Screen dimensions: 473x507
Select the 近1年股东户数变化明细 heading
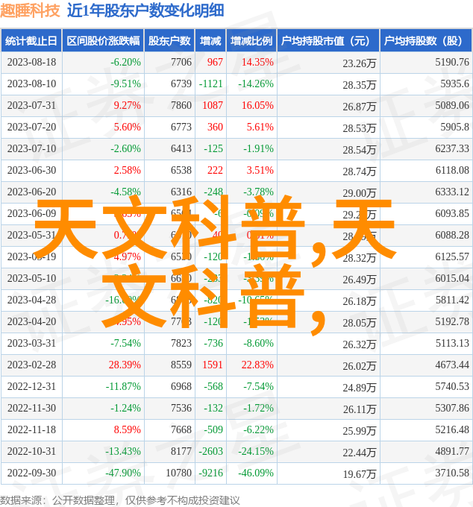point(145,10)
